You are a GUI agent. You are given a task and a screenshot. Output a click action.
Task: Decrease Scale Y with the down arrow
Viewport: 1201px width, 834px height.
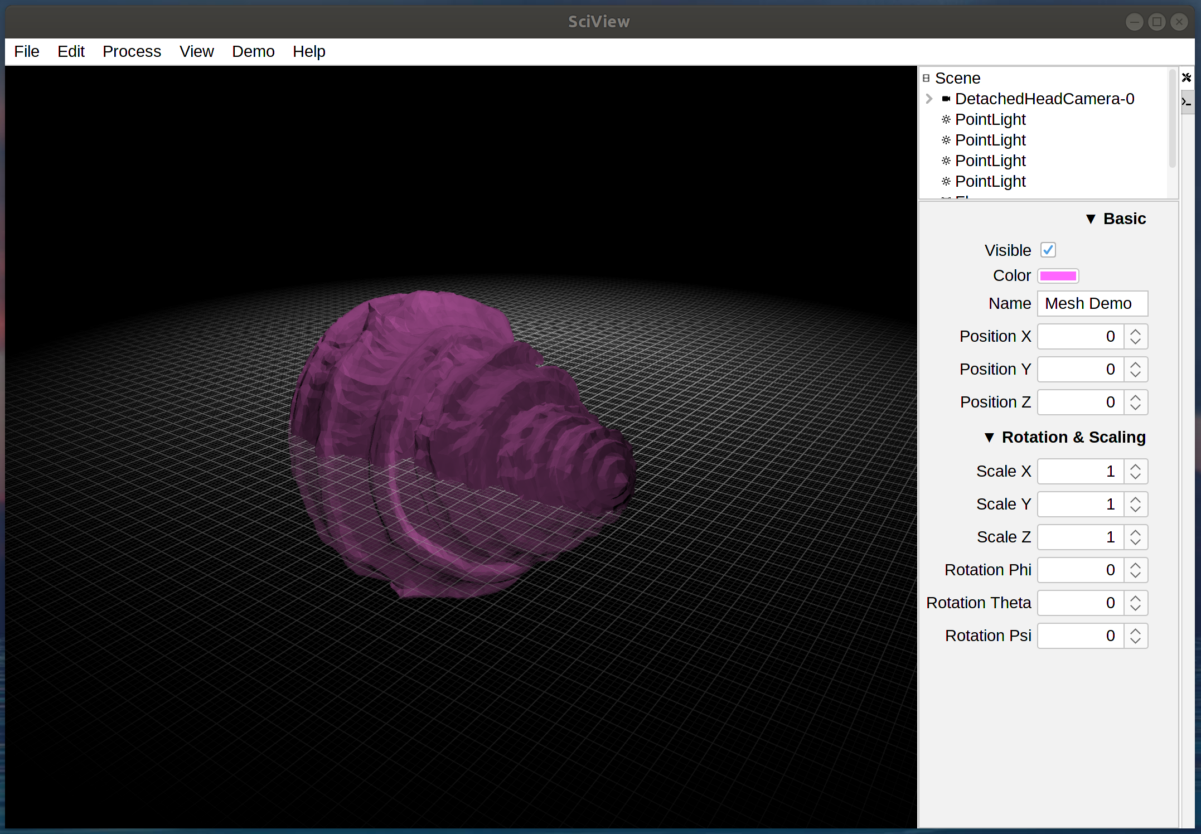click(x=1136, y=510)
